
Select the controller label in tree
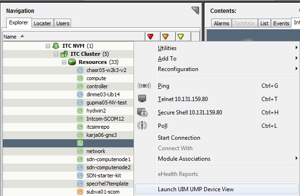point(97,86)
